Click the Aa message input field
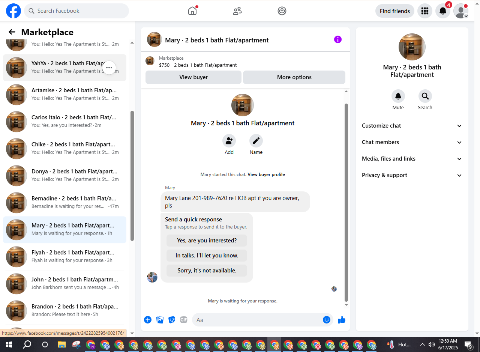The width and height of the screenshot is (480, 352). 262,320
